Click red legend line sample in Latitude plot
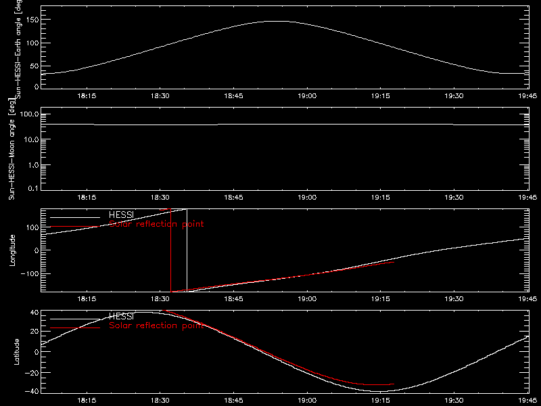This screenshot has height=406, width=541. point(75,328)
